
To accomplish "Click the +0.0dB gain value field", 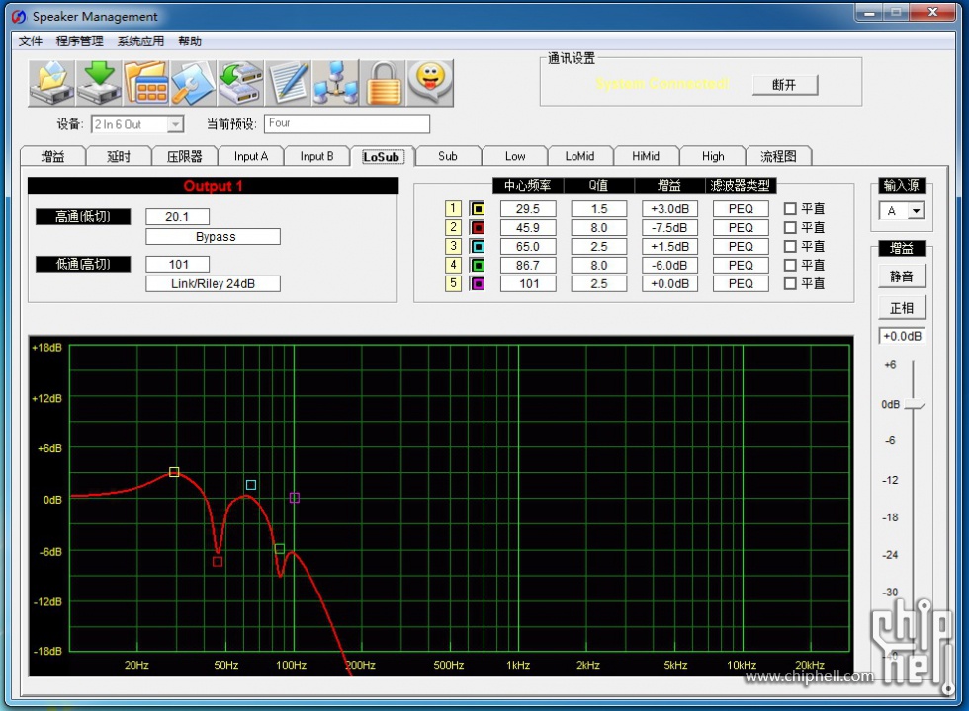I will click(x=902, y=337).
